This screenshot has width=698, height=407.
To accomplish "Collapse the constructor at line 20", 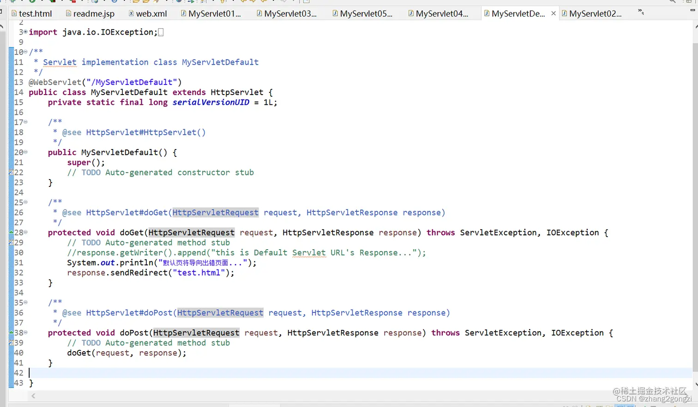I will click(x=25, y=152).
